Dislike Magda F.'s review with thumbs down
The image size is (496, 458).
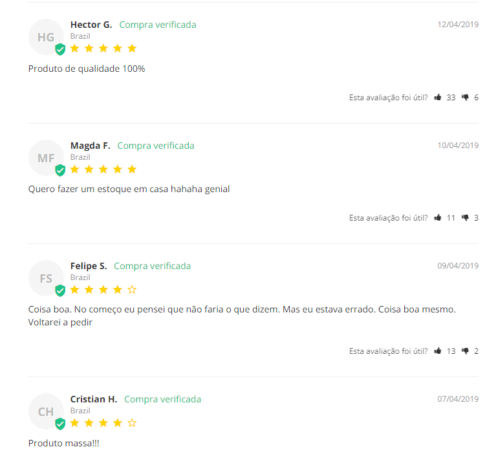[465, 218]
